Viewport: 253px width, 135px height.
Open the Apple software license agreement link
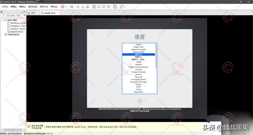(x=165, y=109)
